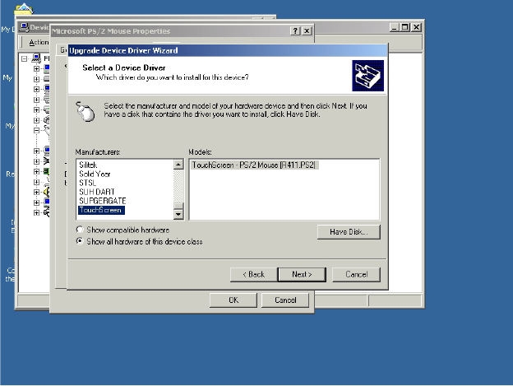Select SUPERGATE in manufacturers list

[103, 201]
